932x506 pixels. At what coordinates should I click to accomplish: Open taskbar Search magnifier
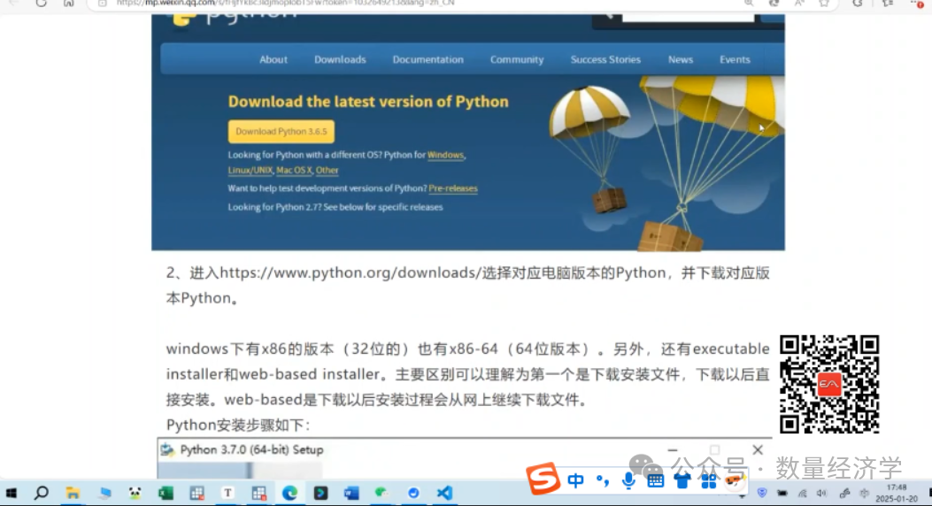(x=42, y=493)
